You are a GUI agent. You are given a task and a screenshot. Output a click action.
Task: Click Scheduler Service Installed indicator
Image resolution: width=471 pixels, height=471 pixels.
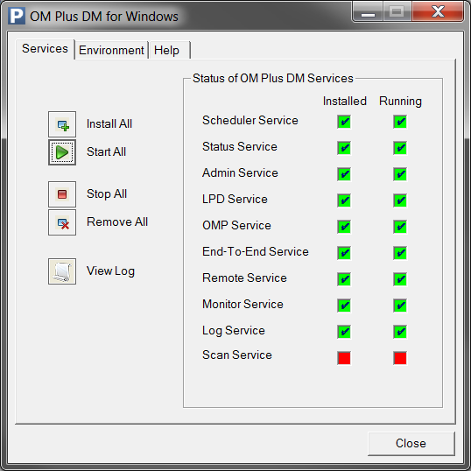[344, 122]
